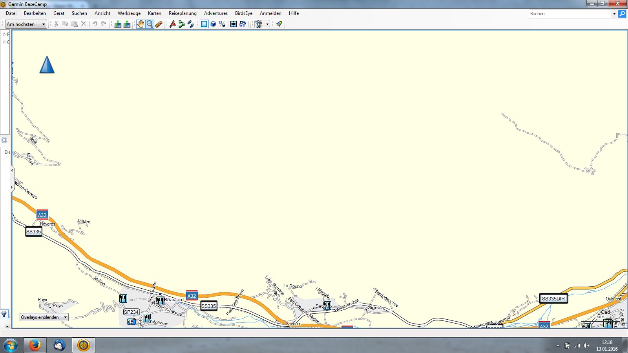Click the new waypoint flag tool

click(172, 24)
